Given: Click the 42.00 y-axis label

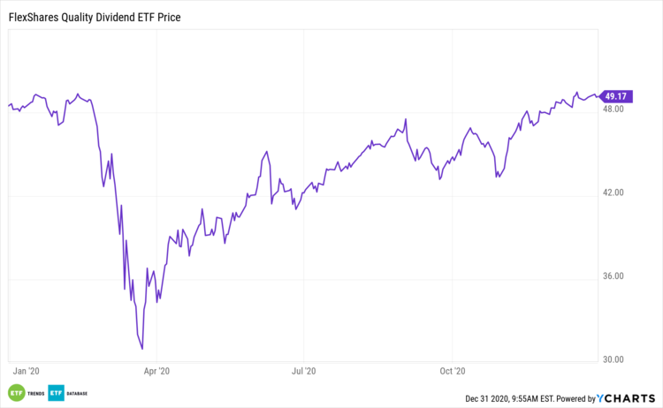Looking at the screenshot, I should click(x=613, y=193).
